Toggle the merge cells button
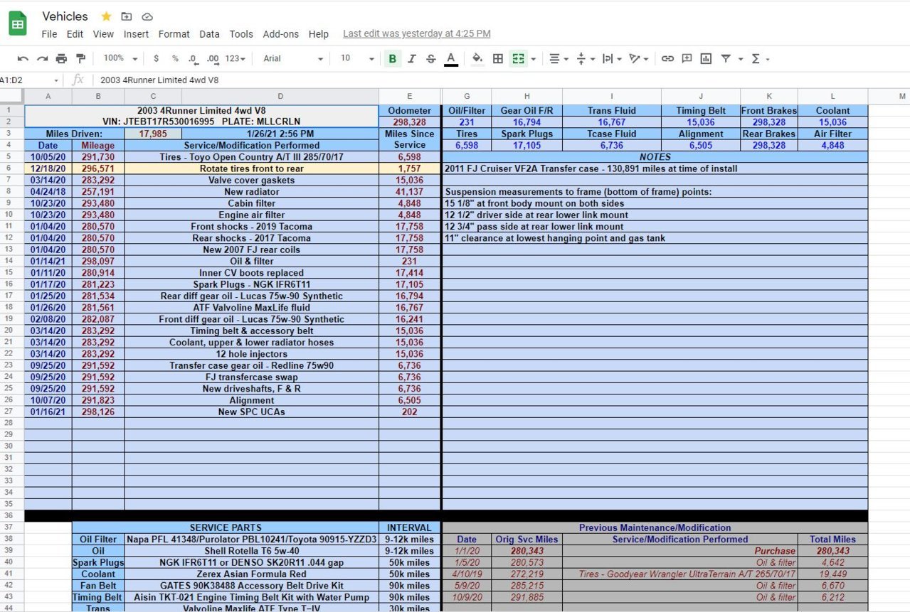 [518, 58]
